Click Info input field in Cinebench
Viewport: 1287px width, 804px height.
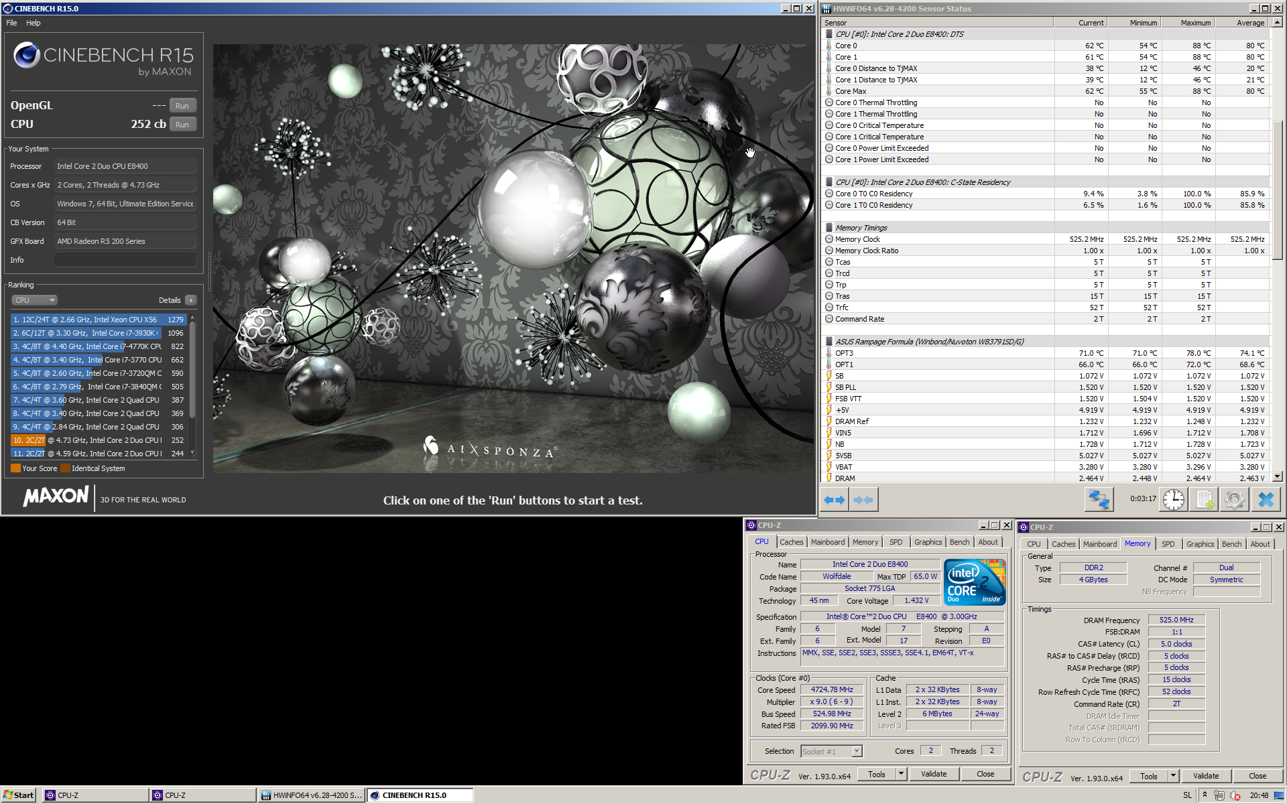(x=125, y=260)
